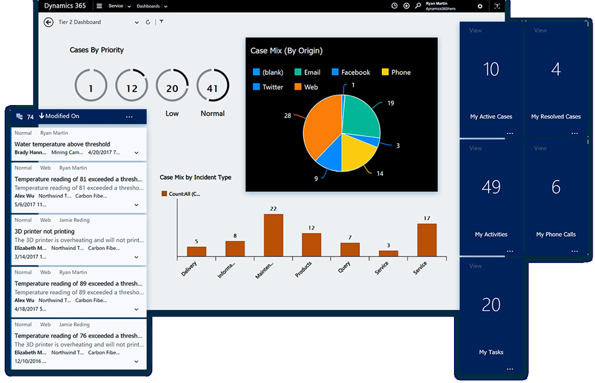
Task: Open the hamburger navigation menu
Action: pos(99,6)
